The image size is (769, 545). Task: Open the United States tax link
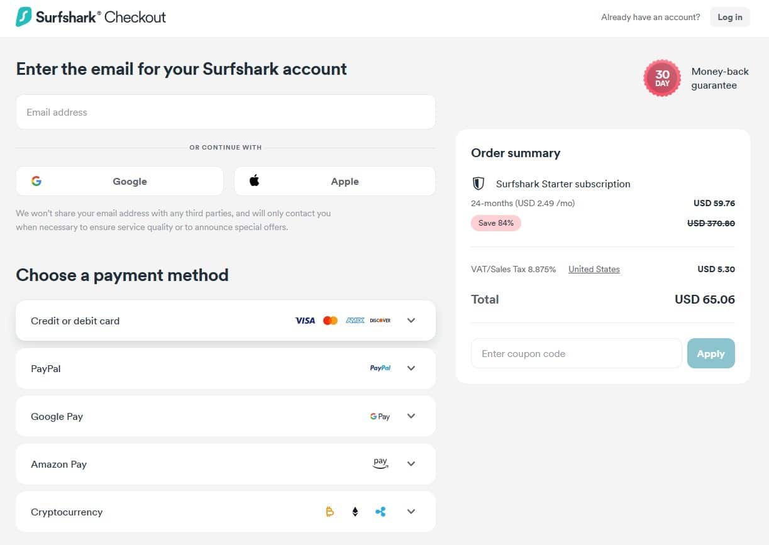coord(594,269)
